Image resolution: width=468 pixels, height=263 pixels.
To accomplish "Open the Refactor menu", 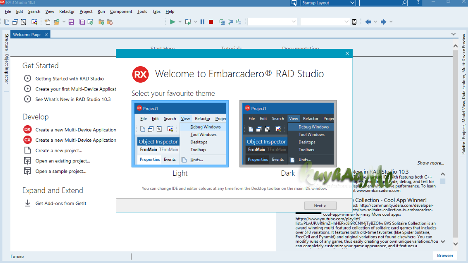I will click(x=67, y=11).
